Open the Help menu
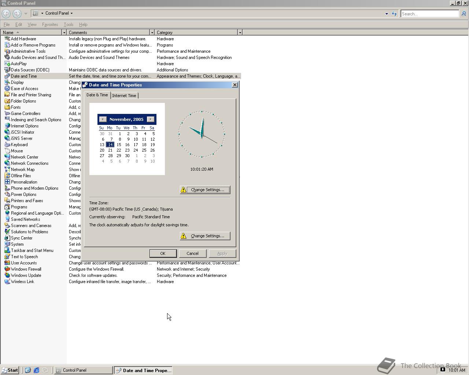This screenshot has width=469, height=375. click(x=83, y=25)
